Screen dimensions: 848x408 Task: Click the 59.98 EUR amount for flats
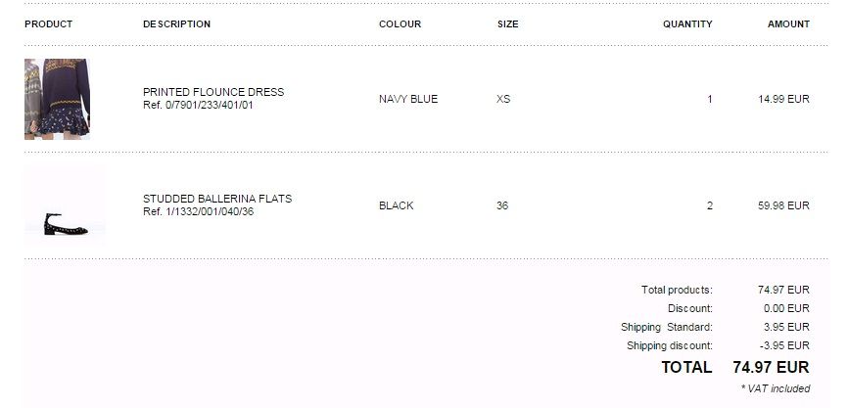pos(783,205)
